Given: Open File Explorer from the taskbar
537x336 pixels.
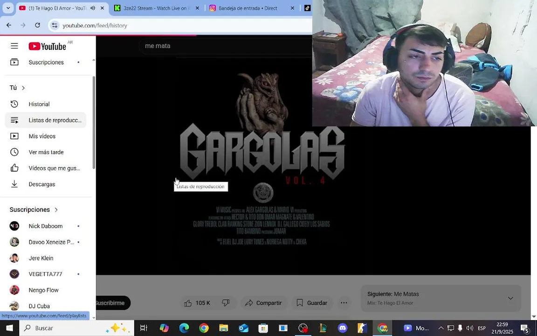Looking at the screenshot, I should pos(223,328).
